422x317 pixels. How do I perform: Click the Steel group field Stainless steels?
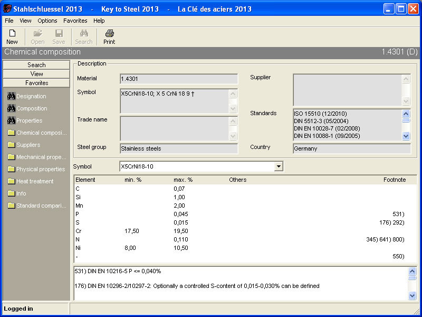179,148
